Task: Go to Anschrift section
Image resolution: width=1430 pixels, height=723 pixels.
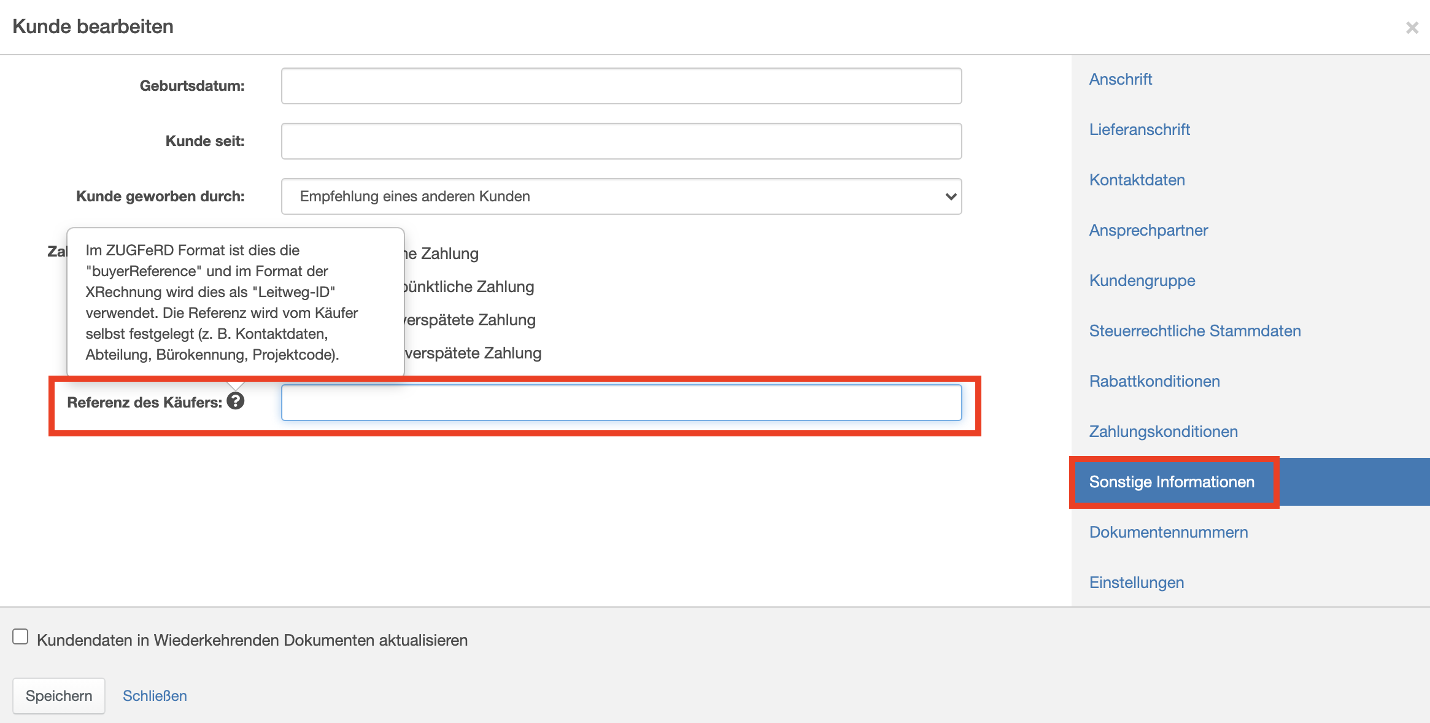Action: [x=1120, y=79]
